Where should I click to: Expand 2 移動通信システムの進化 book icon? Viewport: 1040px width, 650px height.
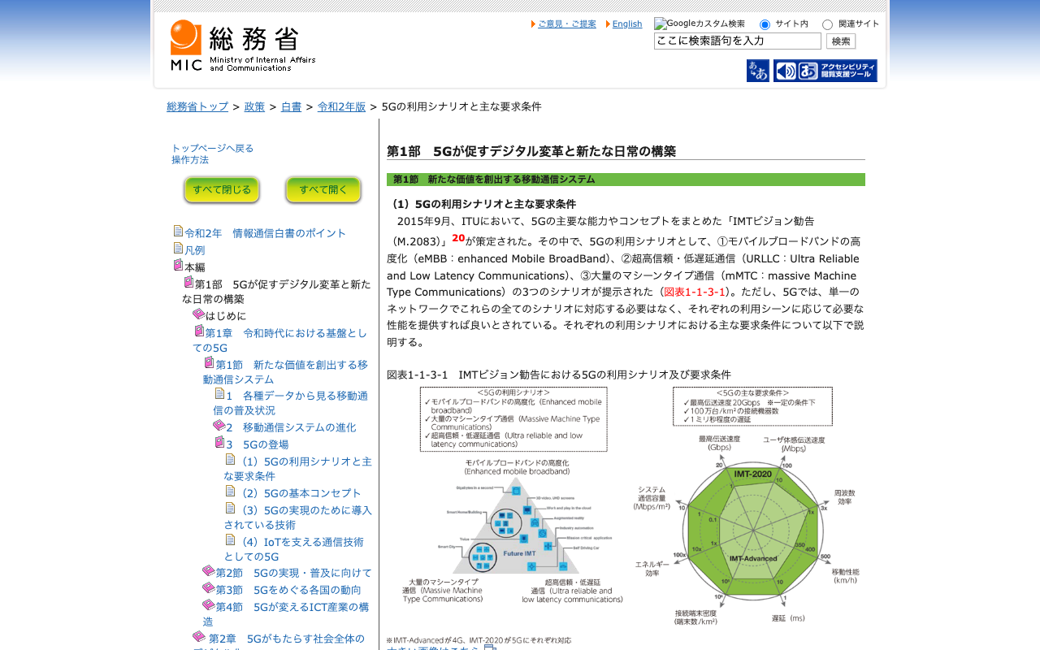coord(219,425)
